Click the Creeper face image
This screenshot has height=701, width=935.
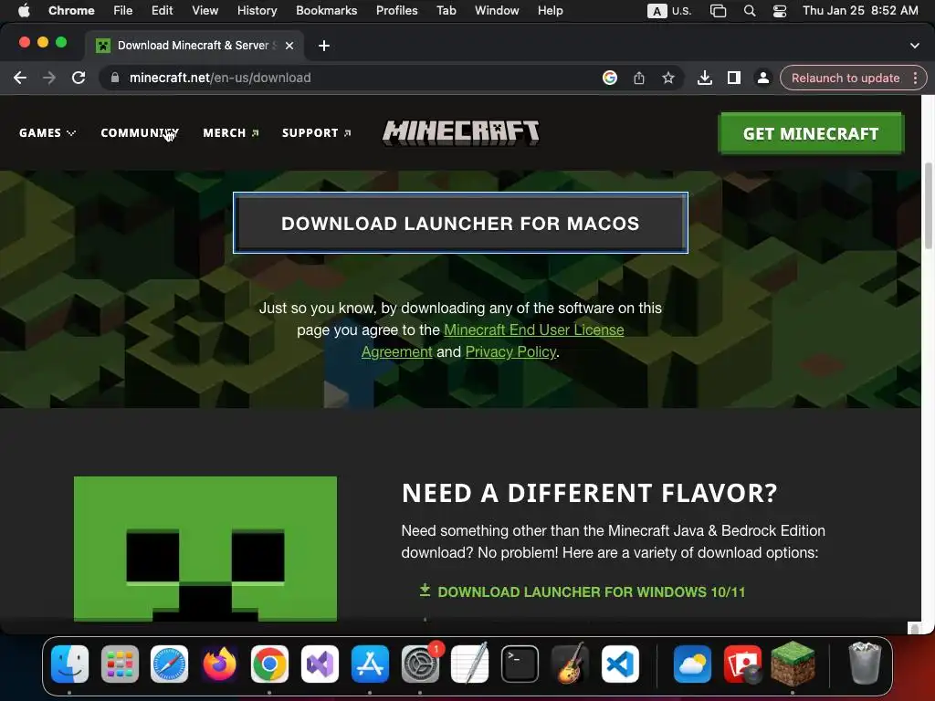click(x=205, y=549)
